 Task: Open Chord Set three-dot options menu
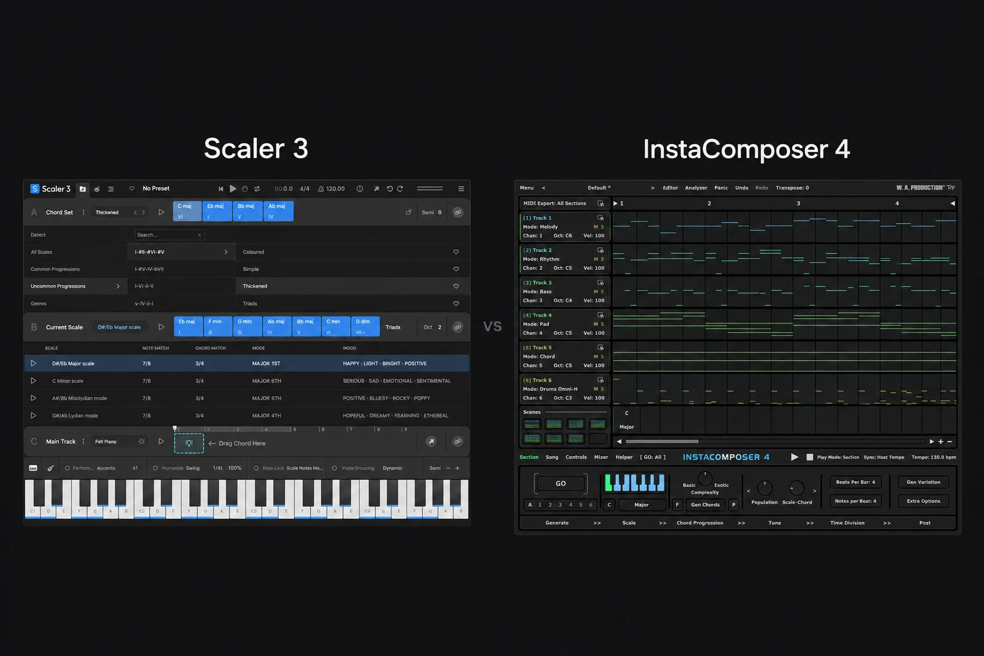pyautogui.click(x=83, y=212)
